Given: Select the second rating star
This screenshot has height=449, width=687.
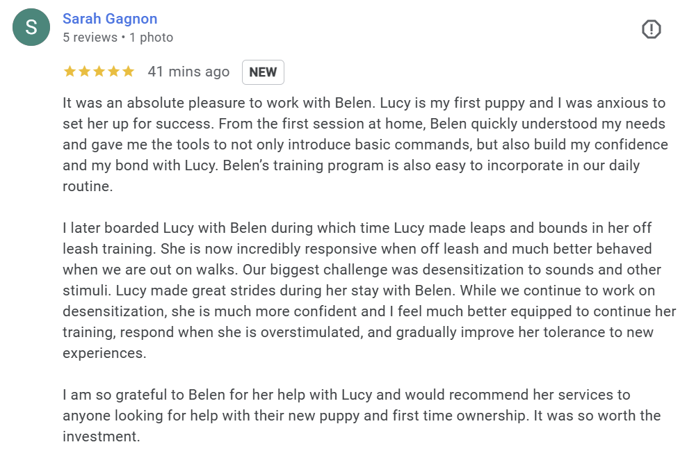Looking at the screenshot, I should 84,71.
